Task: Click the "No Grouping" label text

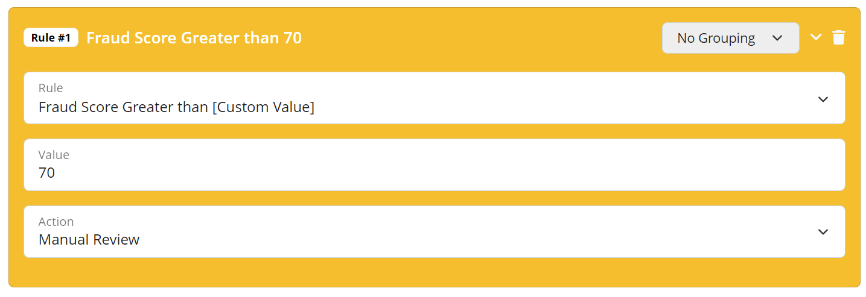Action: 716,38
